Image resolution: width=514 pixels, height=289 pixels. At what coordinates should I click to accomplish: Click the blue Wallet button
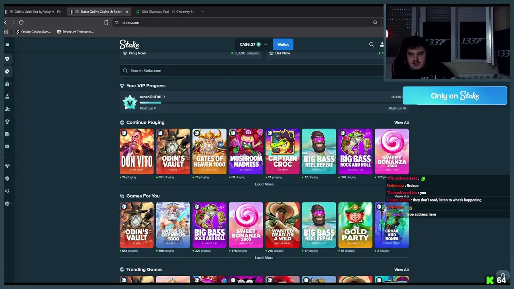(283, 45)
